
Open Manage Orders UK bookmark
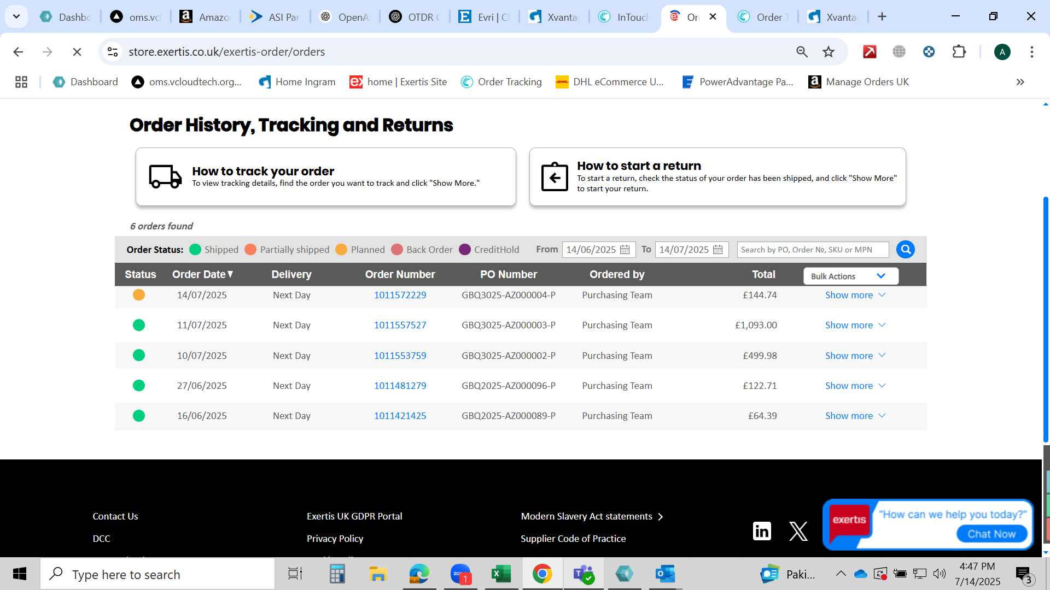[x=859, y=82]
